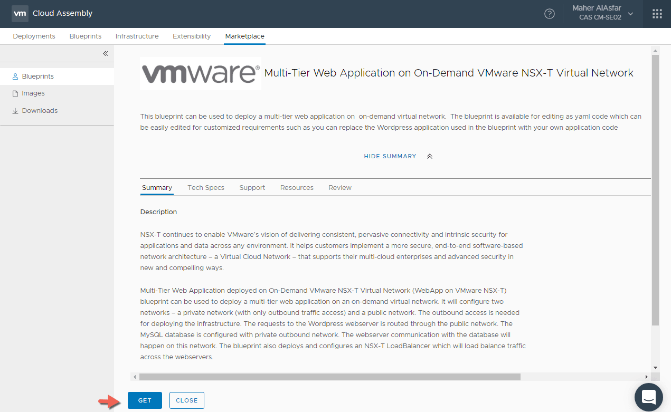
Task: Open the chat support bubble icon
Action: (x=648, y=397)
